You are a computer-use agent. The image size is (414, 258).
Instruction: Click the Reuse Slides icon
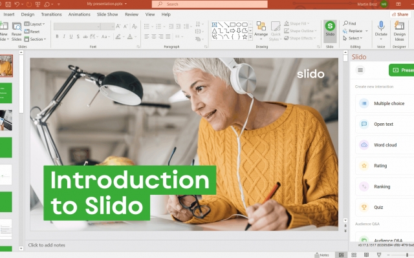(16, 32)
